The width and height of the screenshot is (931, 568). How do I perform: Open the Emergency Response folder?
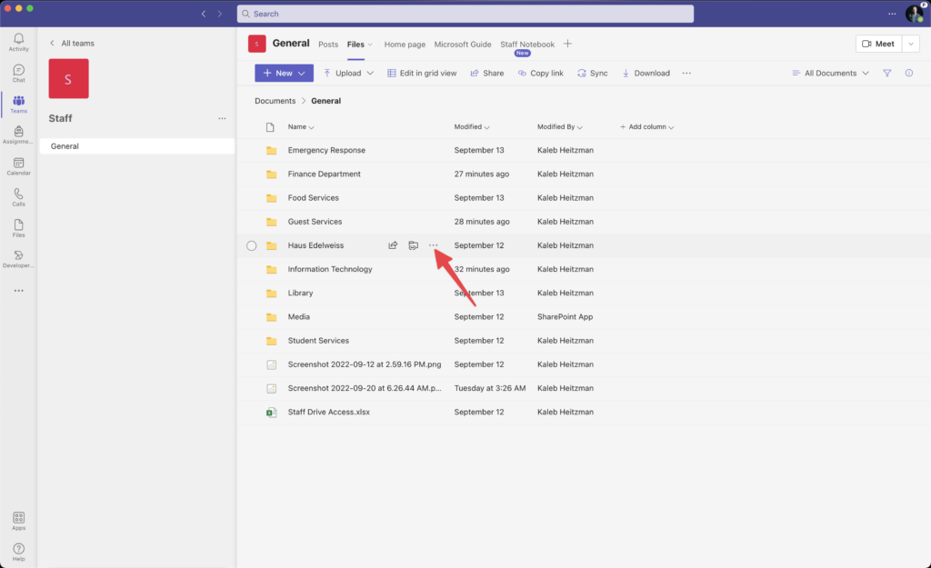click(x=326, y=150)
